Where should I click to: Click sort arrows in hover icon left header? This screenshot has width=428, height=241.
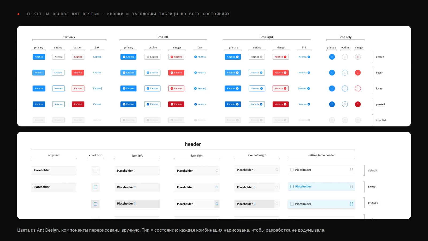click(135, 187)
